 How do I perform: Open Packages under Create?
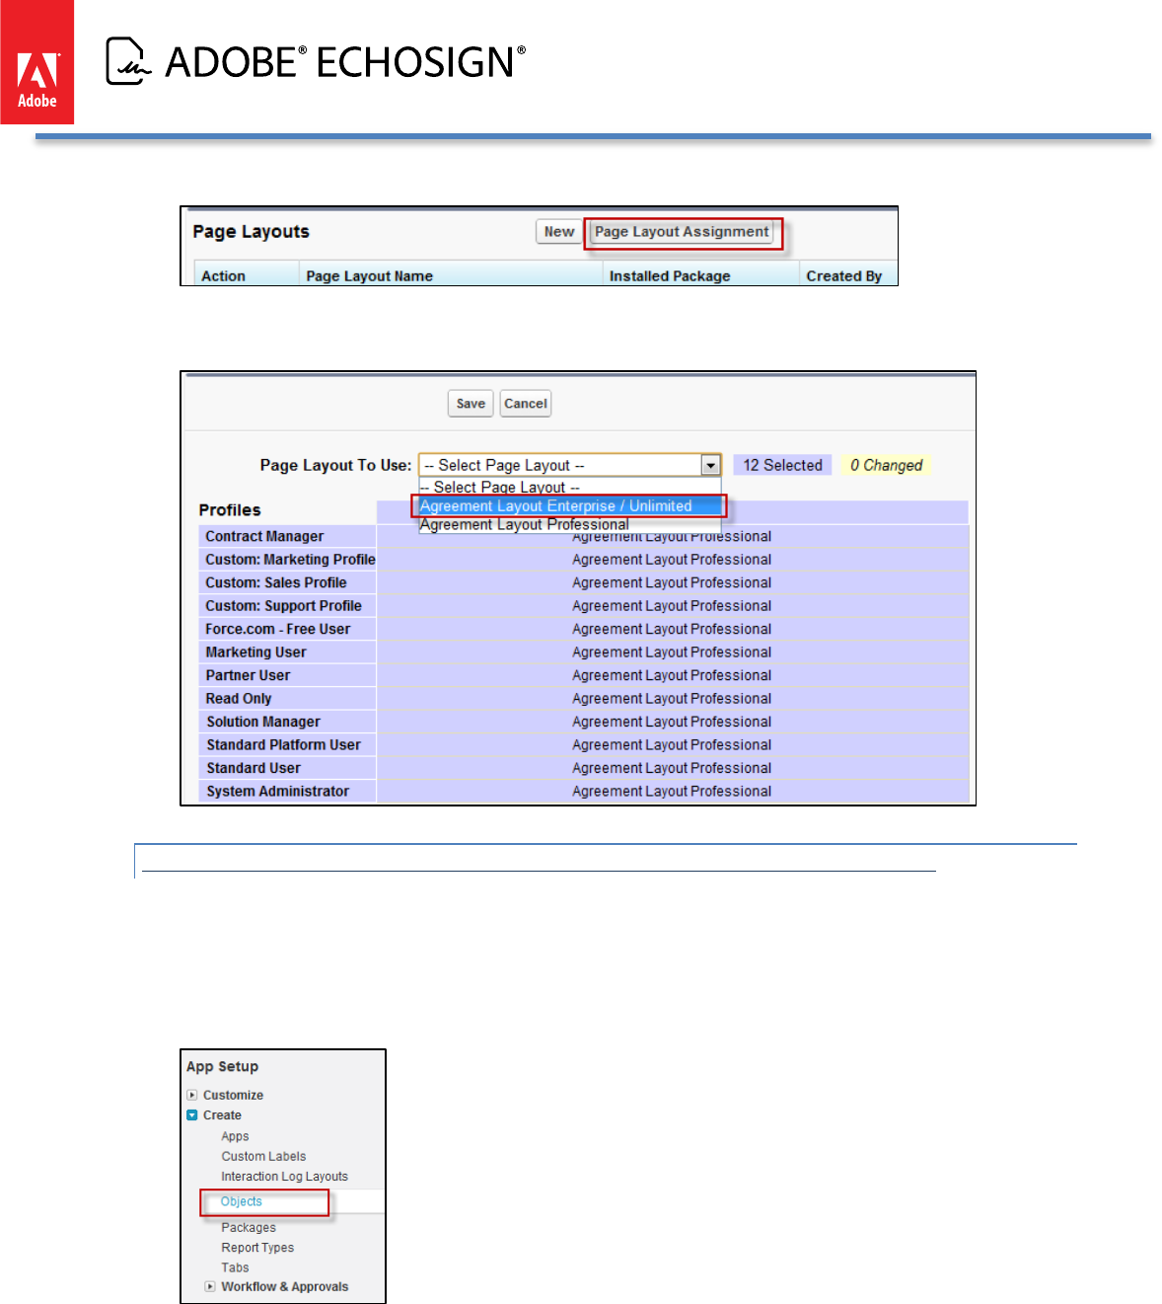click(249, 1228)
